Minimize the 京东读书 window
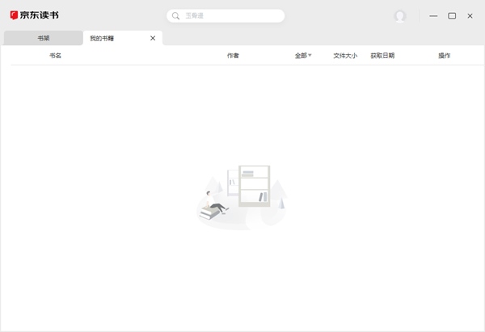This screenshot has height=332, width=485. point(433,16)
